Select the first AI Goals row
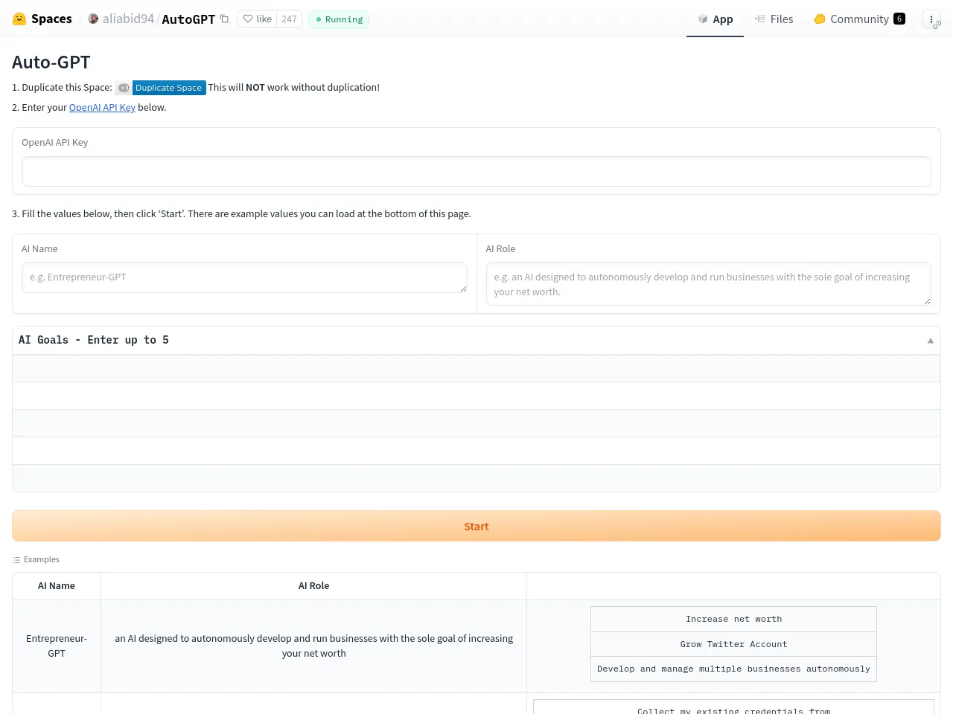The image size is (953, 714). 476,369
